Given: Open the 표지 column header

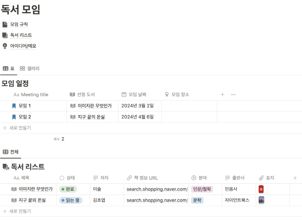Looking at the screenshot, I should click(267, 178).
